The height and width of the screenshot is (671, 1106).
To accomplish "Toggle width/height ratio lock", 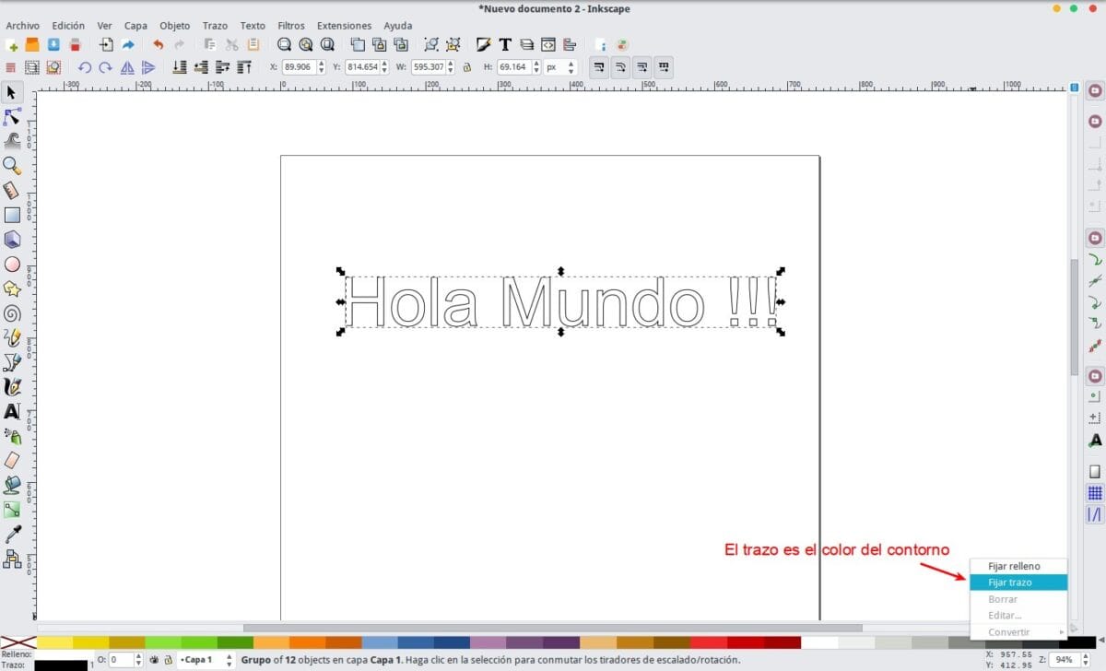I will 466,67.
